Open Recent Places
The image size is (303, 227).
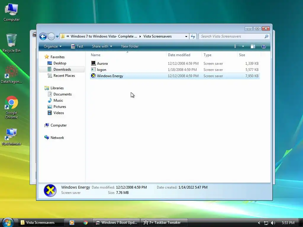pos(64,75)
